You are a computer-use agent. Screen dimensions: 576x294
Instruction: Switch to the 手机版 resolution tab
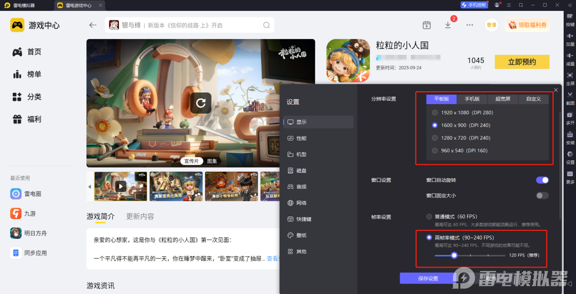472,99
